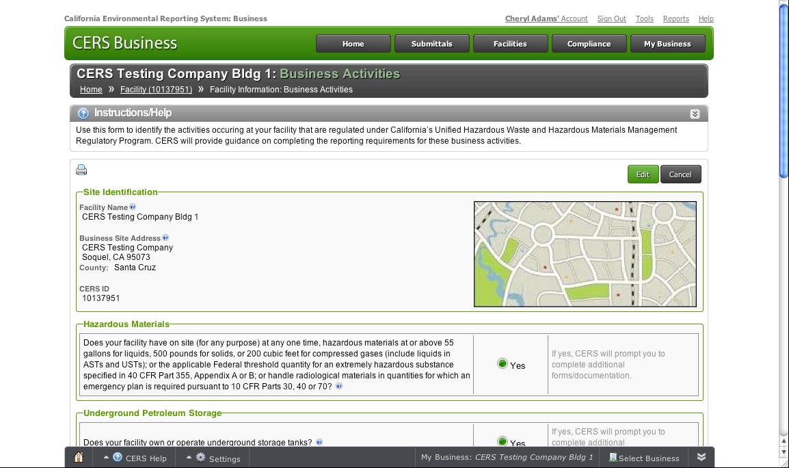Click the CERS ID value 10137951
Image resolution: width=789 pixels, height=468 pixels.
[x=101, y=298]
